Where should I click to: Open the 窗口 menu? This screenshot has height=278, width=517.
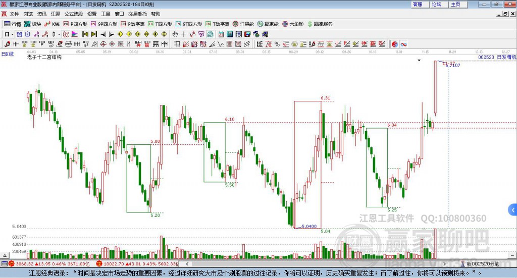point(119,14)
